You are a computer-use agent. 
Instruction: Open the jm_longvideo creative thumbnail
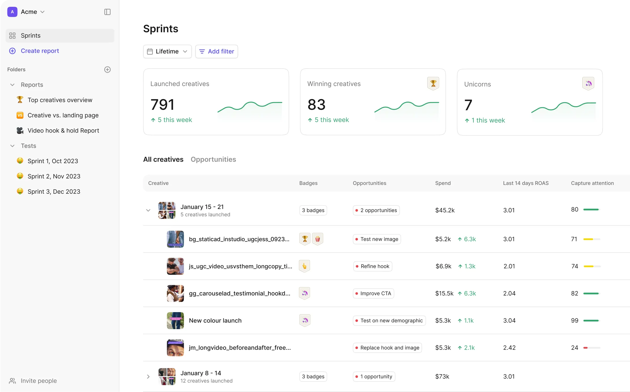coord(175,348)
